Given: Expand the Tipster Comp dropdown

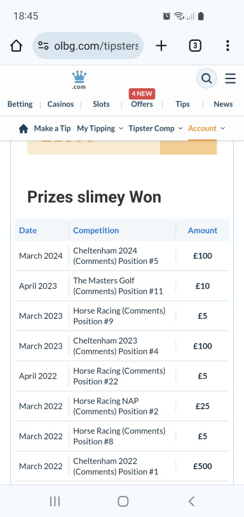Looking at the screenshot, I should [x=156, y=128].
